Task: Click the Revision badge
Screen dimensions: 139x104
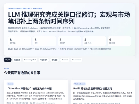Action: pos(10,84)
